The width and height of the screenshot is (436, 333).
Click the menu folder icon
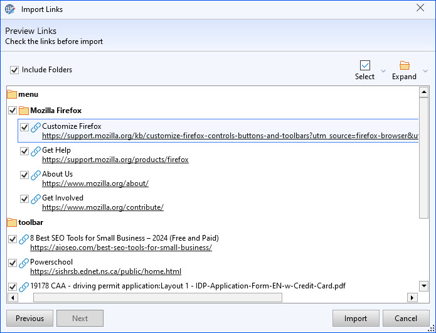12,94
